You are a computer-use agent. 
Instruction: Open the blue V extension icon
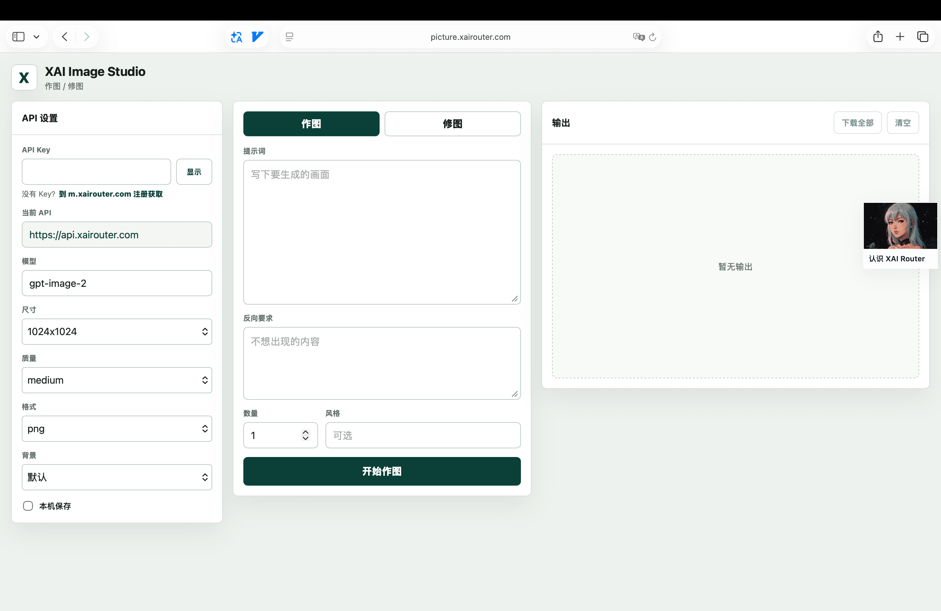point(257,37)
